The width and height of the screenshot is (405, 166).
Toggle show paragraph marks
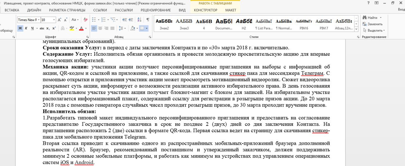tap(148, 20)
